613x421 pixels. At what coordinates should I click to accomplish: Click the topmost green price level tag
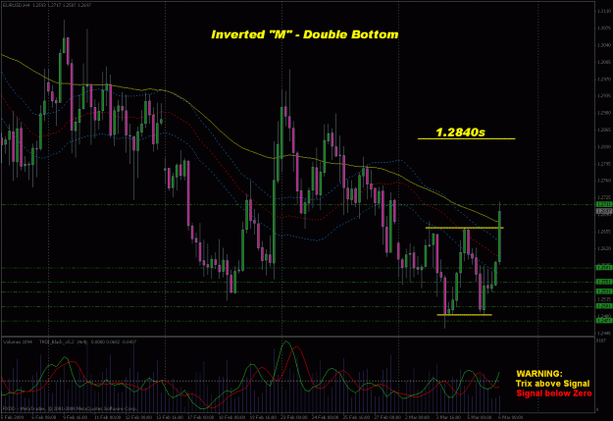(x=604, y=205)
